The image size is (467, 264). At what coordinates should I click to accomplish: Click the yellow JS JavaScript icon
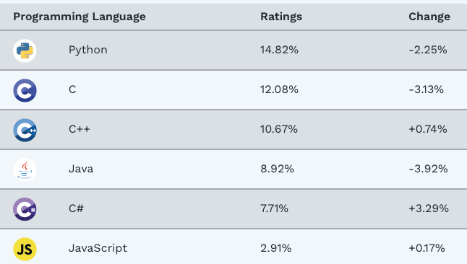(25, 249)
